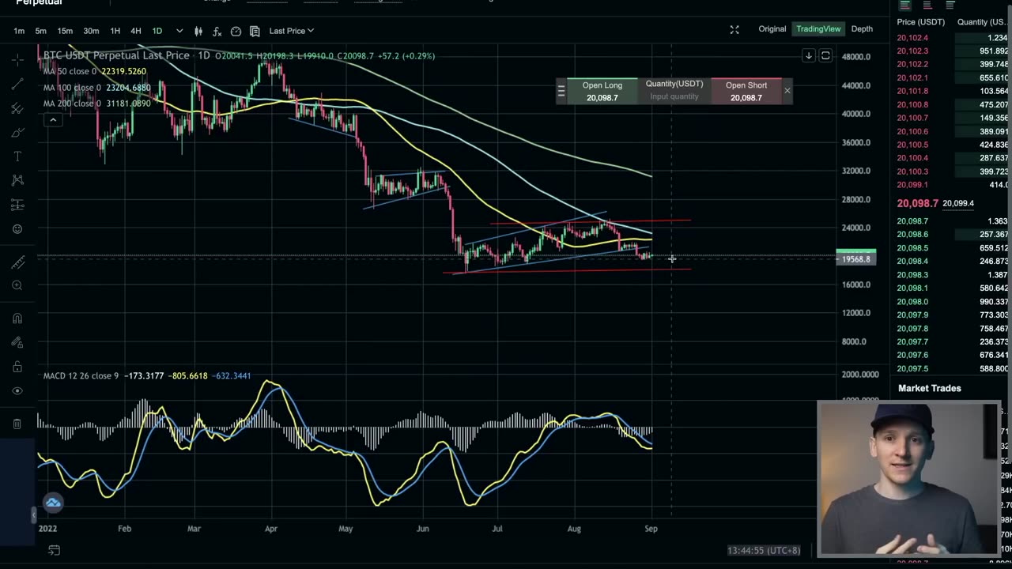Click the 13:44:55 (UTC+8) clock
1012x569 pixels.
pos(764,550)
